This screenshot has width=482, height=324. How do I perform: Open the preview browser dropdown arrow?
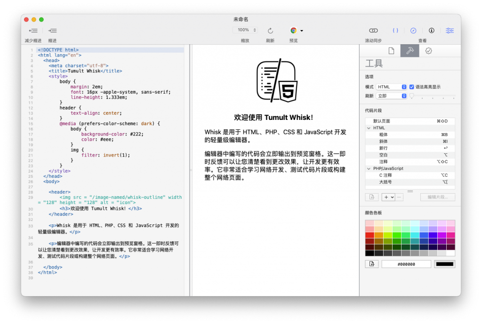tap(302, 31)
